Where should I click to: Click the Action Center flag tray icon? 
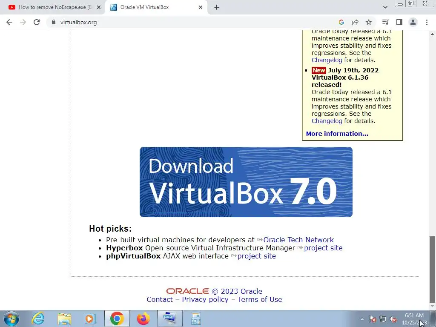pyautogui.click(x=372, y=319)
